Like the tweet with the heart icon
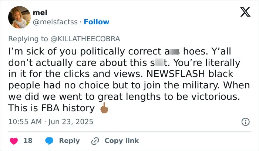The width and height of the screenshot is (259, 151). (x=14, y=141)
